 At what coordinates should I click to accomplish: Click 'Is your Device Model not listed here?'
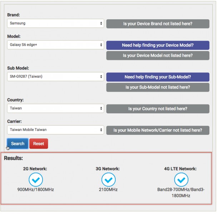point(158,56)
